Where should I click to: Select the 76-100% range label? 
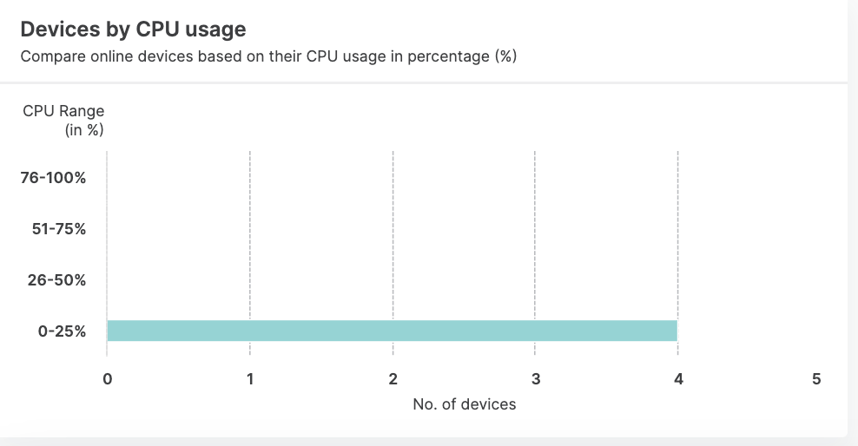coord(53,179)
